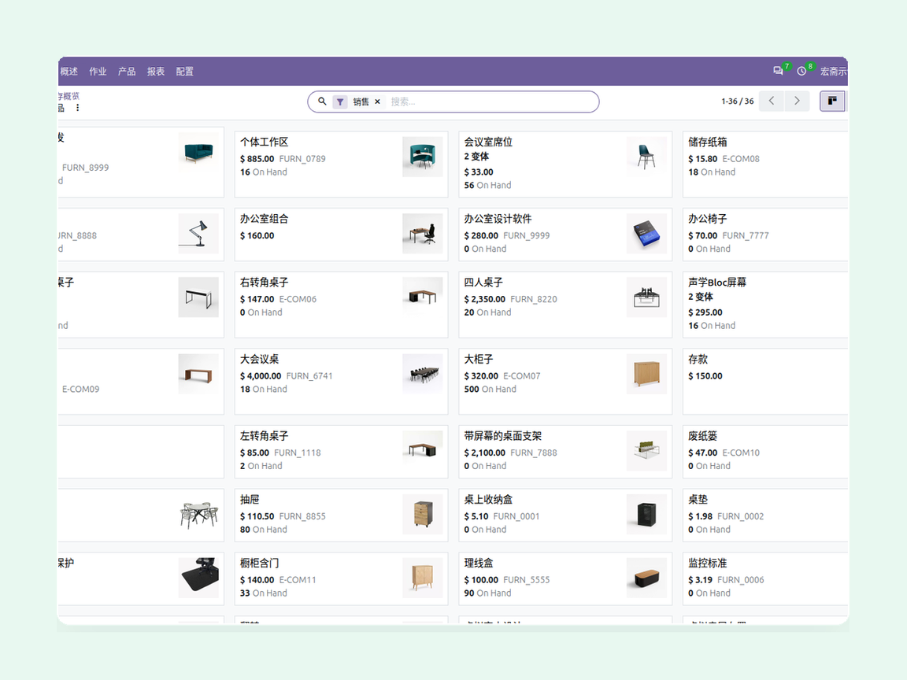Screen dimensions: 907x680
Task: Open the 声学Bloc屏幕 product card title
Action: tap(717, 283)
